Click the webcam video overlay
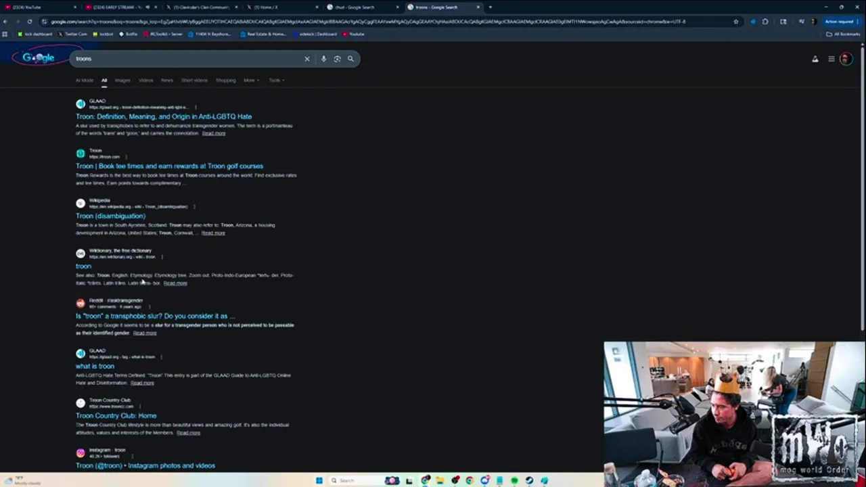This screenshot has width=866, height=487. [x=734, y=414]
